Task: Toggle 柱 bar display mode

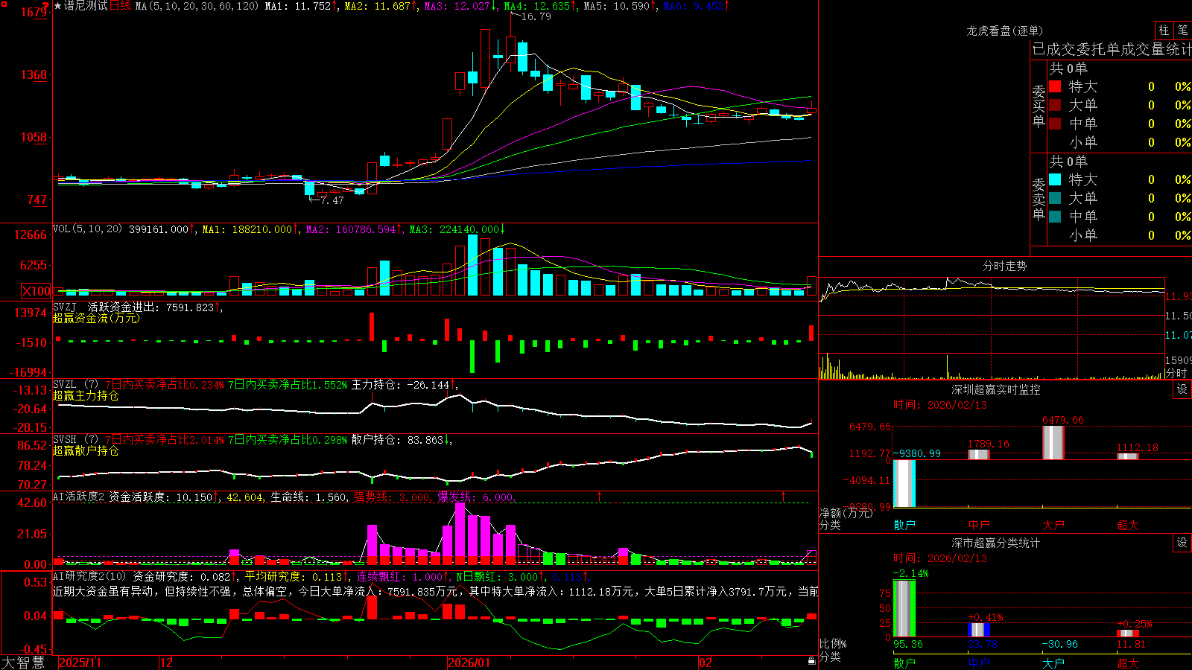Action: [x=1164, y=30]
